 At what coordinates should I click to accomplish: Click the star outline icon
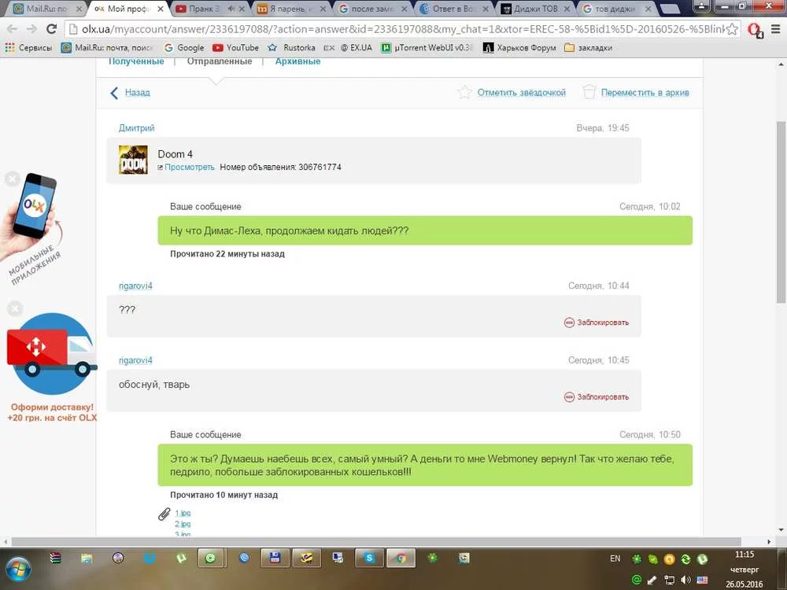pyautogui.click(x=465, y=92)
